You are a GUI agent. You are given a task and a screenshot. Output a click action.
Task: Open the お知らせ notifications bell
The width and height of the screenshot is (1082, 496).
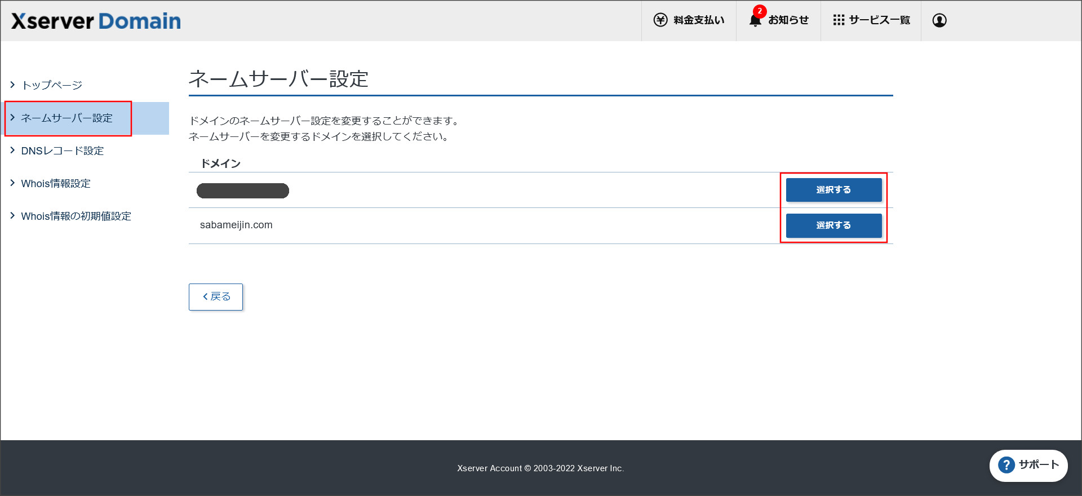pyautogui.click(x=755, y=20)
